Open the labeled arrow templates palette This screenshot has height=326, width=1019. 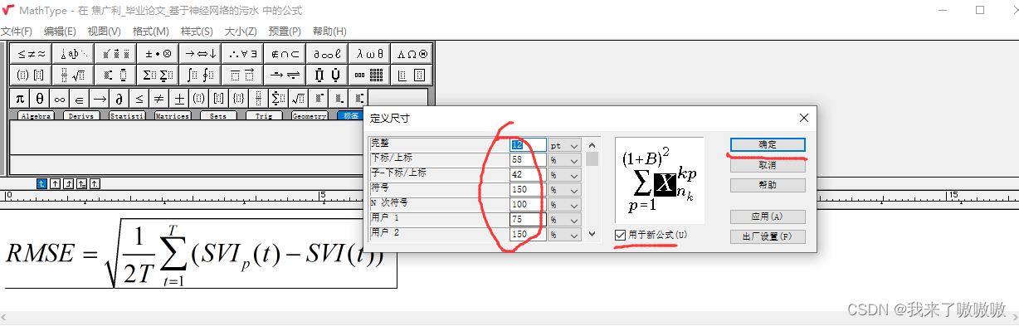(x=285, y=75)
